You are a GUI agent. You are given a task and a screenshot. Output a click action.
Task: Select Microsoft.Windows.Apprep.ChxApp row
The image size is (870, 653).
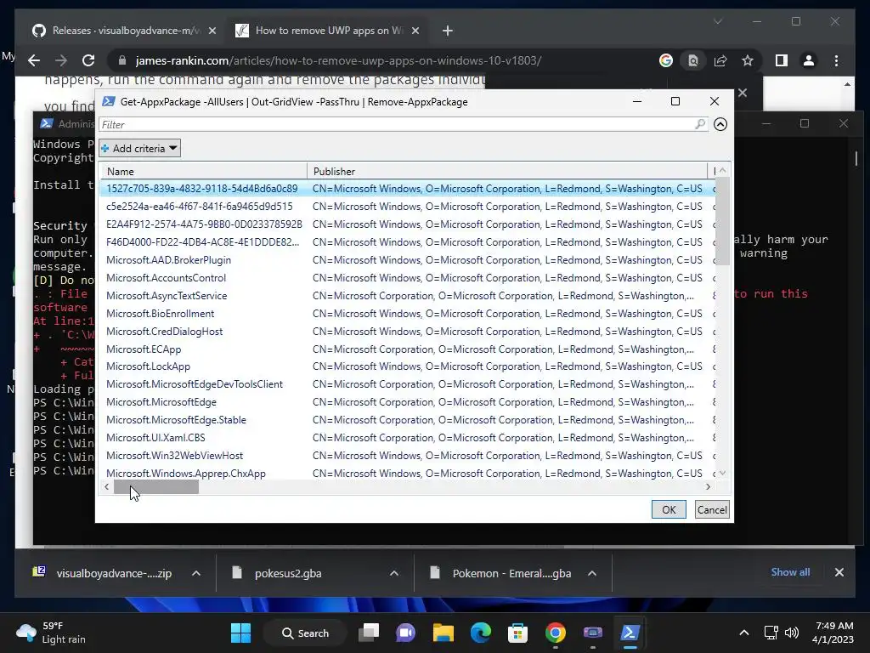pos(408,473)
